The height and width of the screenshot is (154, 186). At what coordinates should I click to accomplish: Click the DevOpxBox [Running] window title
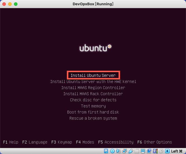tap(93, 4)
